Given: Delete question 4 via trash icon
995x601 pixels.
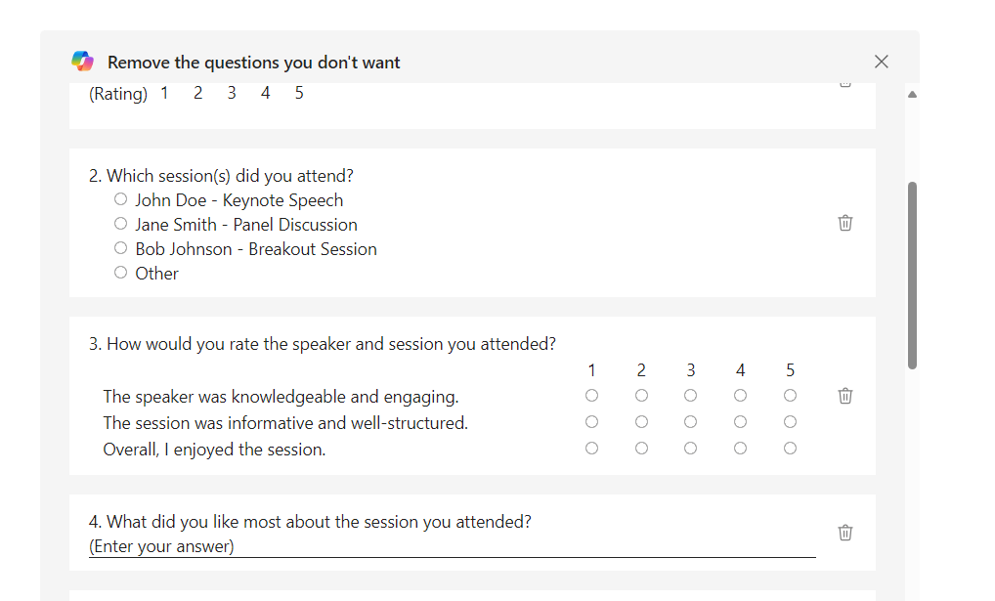Looking at the screenshot, I should click(845, 533).
